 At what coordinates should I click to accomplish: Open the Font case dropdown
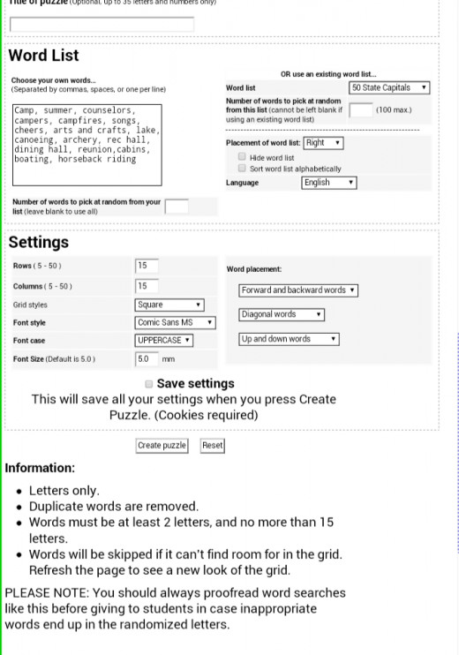pyautogui.click(x=163, y=341)
